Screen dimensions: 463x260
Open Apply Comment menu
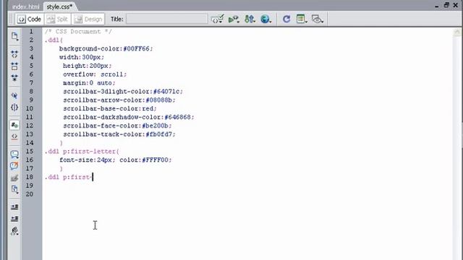(14, 154)
